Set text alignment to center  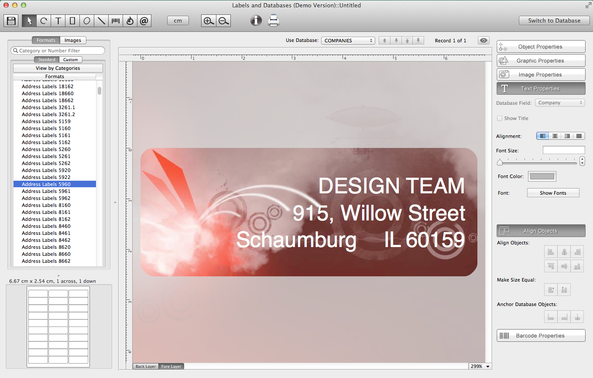(x=555, y=136)
